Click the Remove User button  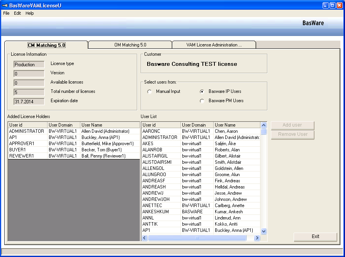[x=292, y=134]
